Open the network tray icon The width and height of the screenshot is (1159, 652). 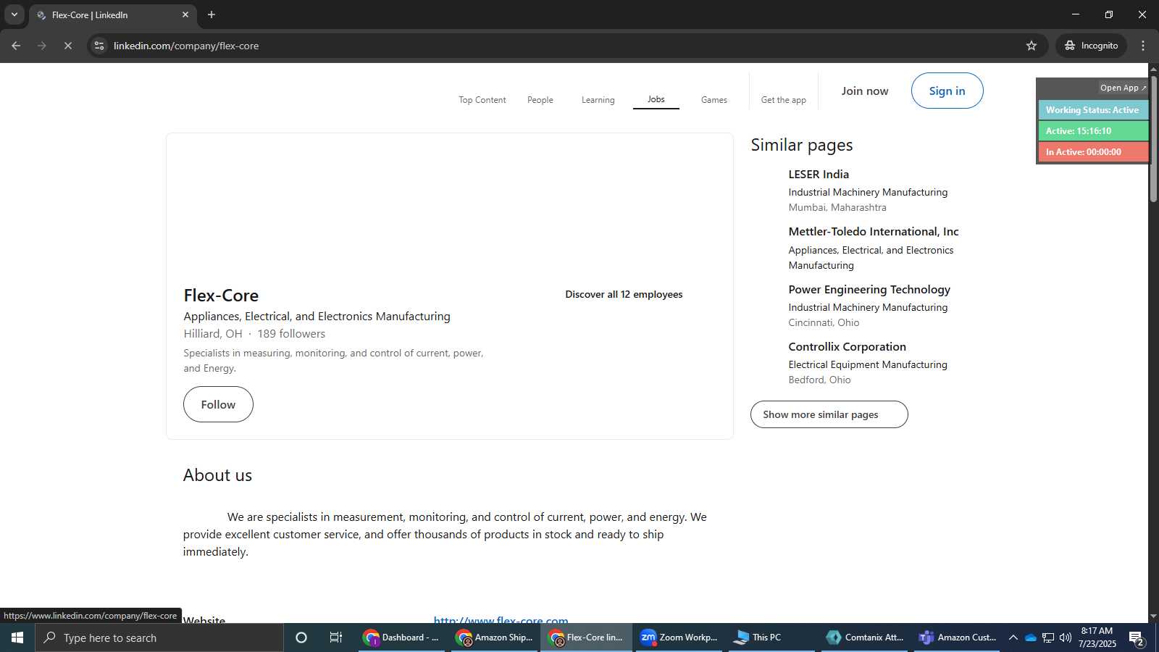(1048, 638)
